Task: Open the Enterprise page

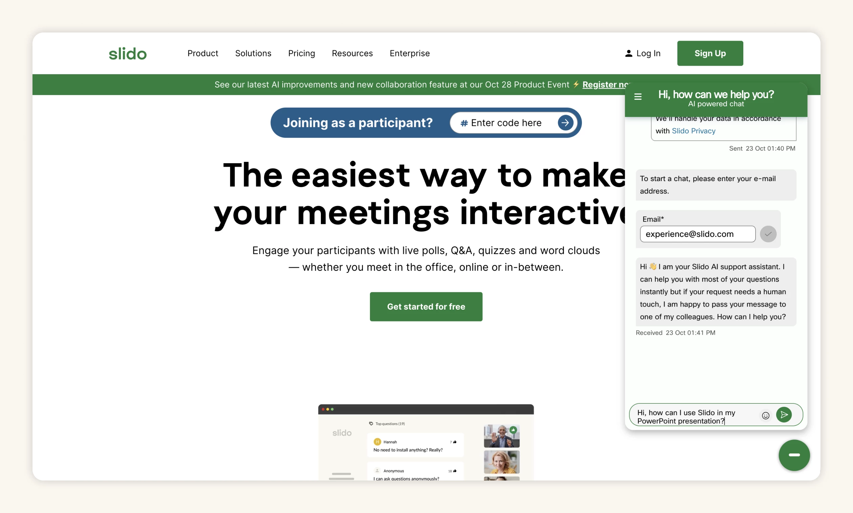Action: pos(409,53)
